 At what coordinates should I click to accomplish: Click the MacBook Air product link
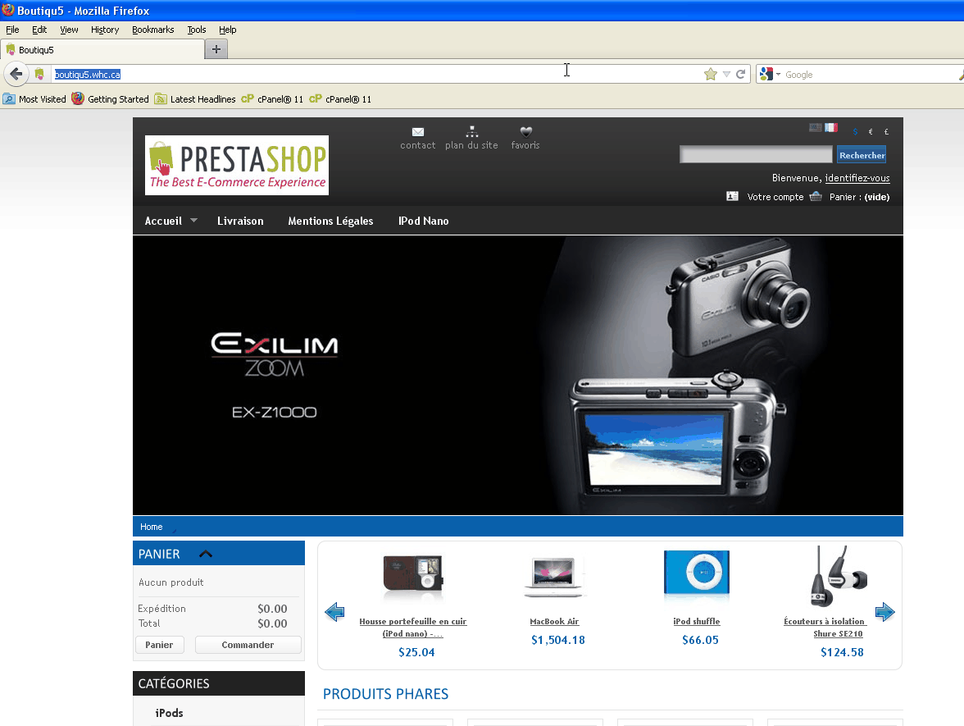click(x=554, y=622)
